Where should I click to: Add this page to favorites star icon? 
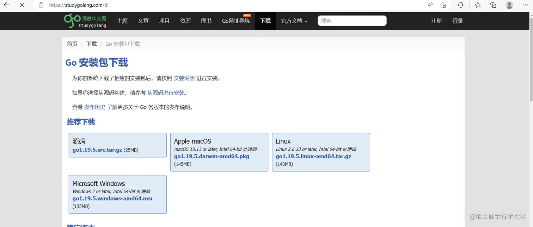pos(443,5)
